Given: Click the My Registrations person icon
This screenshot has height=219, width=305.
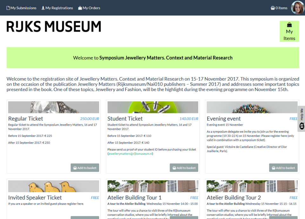Looking at the screenshot, I should point(43,8).
